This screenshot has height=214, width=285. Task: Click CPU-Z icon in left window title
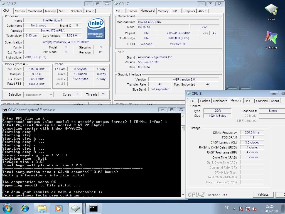pos(3,4)
